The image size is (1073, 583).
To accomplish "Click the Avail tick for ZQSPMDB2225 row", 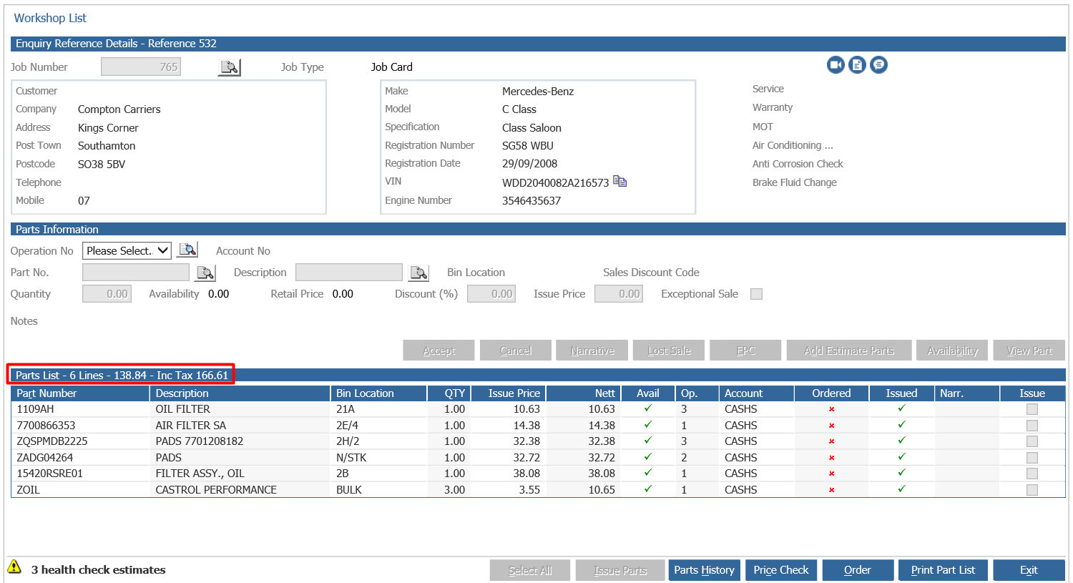I will [x=648, y=441].
